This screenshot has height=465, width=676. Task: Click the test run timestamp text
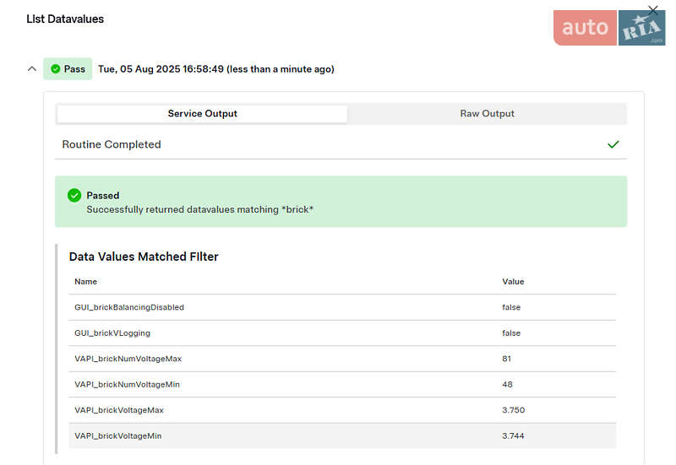click(215, 69)
